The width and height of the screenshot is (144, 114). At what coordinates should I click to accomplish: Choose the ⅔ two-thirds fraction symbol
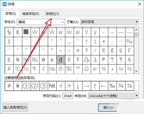(129, 69)
